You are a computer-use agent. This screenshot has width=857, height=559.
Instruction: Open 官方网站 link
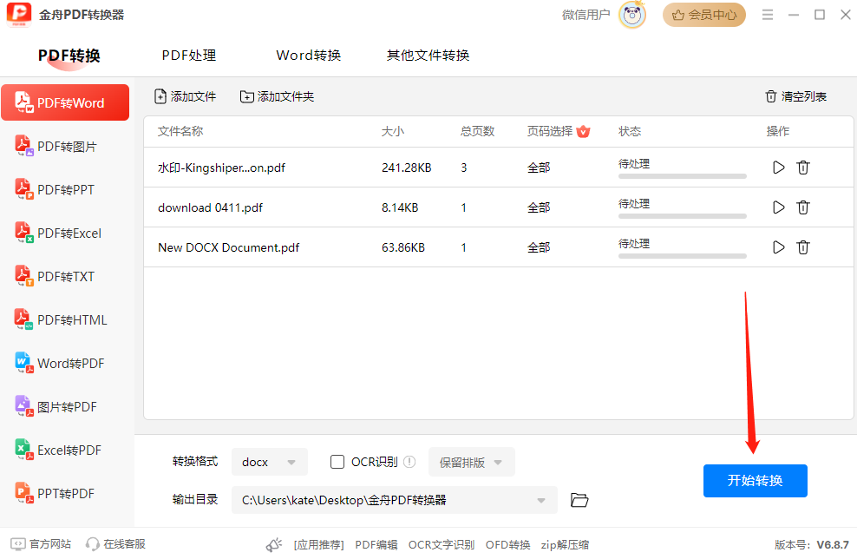tap(41, 543)
